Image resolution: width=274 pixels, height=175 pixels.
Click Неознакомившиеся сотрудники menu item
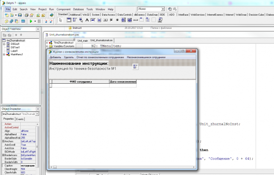coord(146,57)
